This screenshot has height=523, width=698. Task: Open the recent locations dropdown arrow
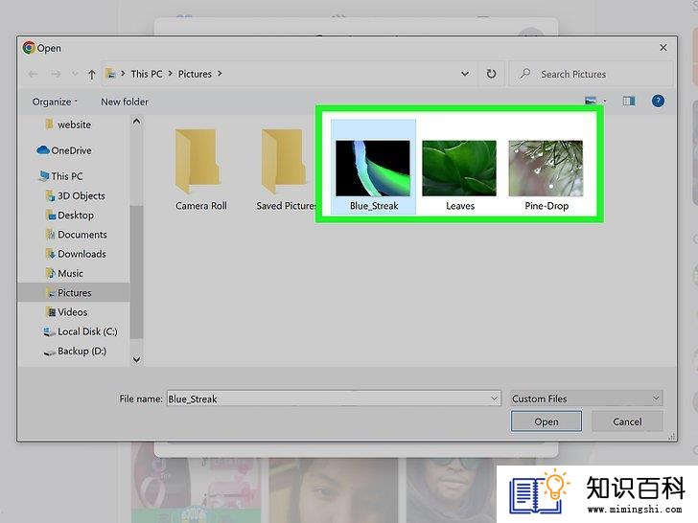point(75,74)
